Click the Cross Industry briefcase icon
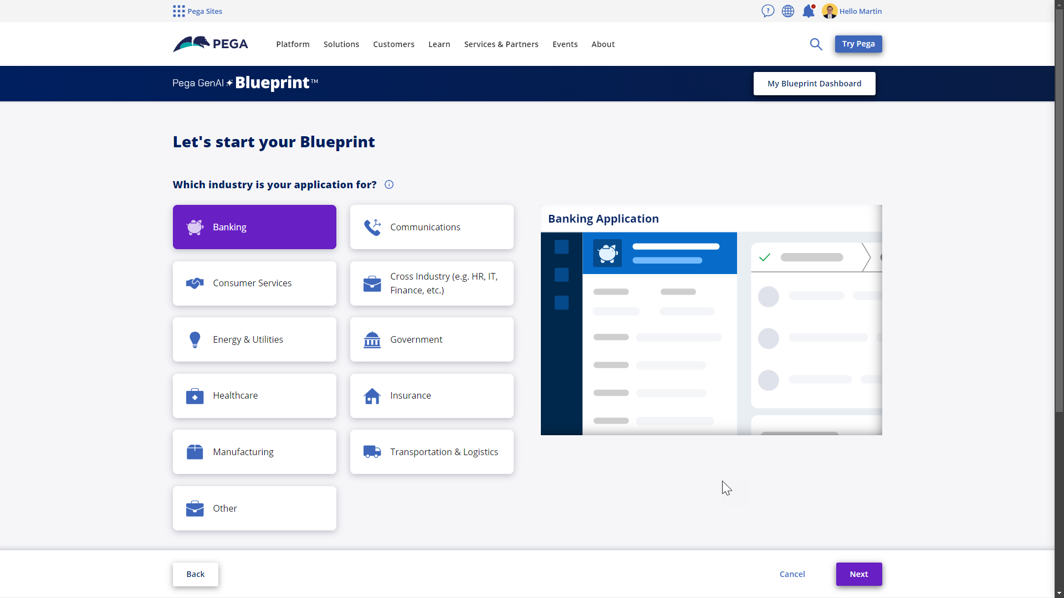The image size is (1064, 598). click(x=372, y=283)
